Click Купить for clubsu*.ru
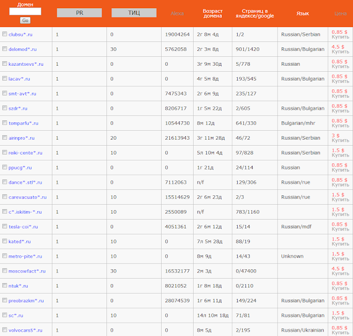This screenshot has width=353, height=336. pos(340,37)
